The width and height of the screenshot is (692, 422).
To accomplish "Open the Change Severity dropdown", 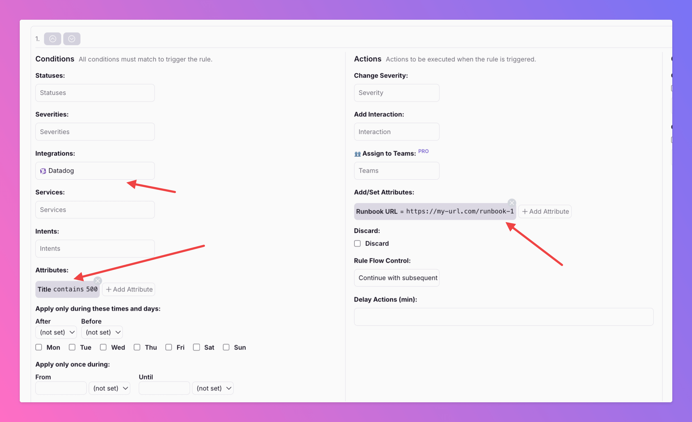I will click(397, 93).
